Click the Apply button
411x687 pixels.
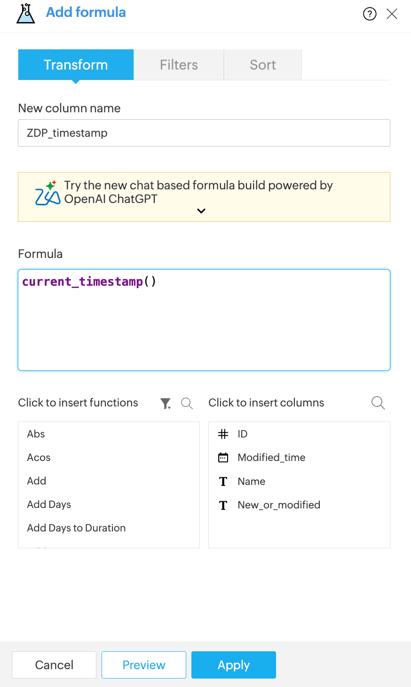tap(234, 665)
